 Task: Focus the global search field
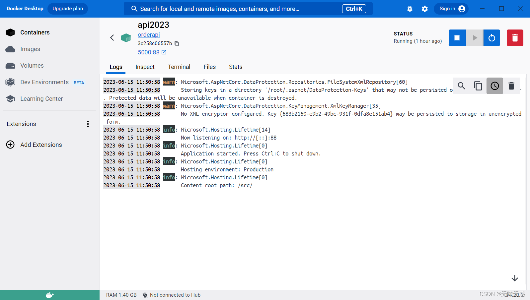248,9
